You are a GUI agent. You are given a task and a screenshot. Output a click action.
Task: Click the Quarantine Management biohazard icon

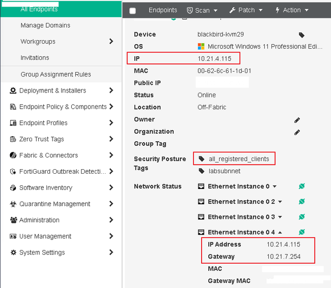coord(14,204)
